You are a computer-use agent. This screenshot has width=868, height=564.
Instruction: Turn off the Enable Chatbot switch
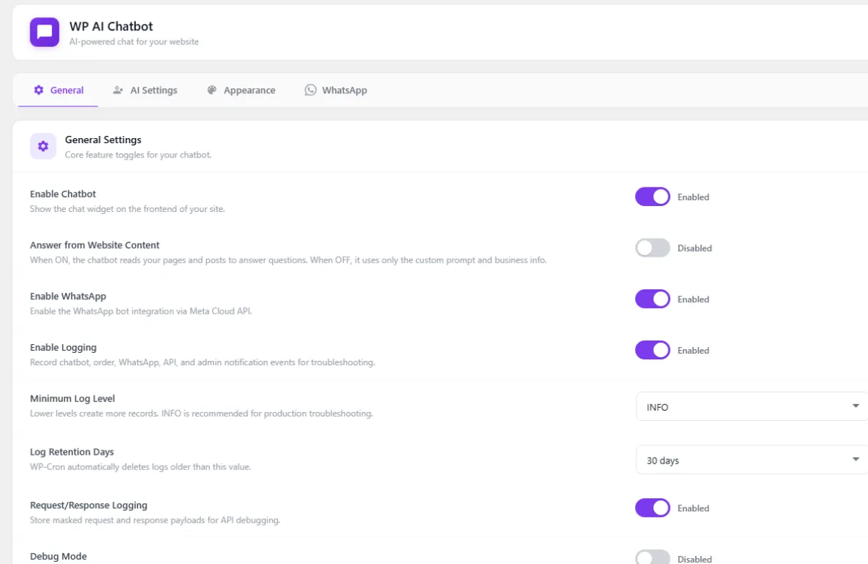[652, 197]
